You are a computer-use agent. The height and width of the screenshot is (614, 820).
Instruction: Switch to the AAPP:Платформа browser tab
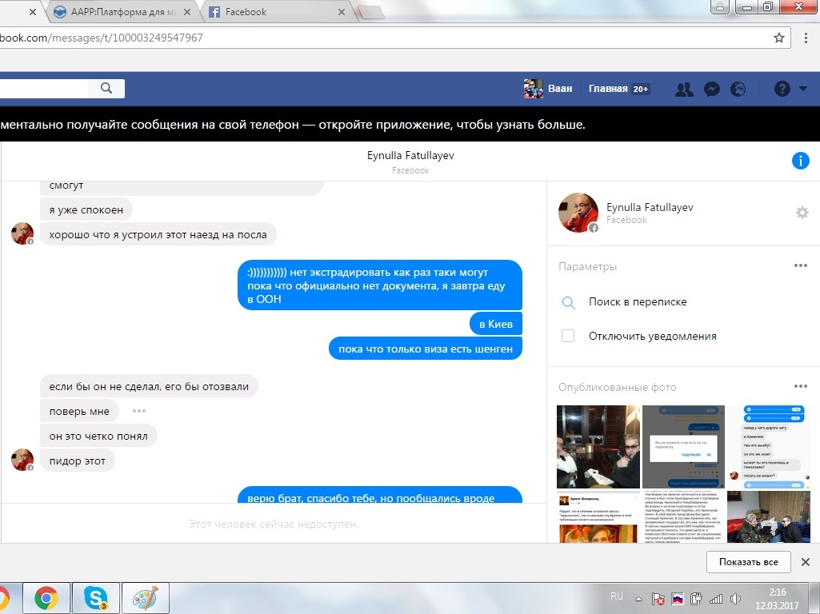pyautogui.click(x=123, y=11)
